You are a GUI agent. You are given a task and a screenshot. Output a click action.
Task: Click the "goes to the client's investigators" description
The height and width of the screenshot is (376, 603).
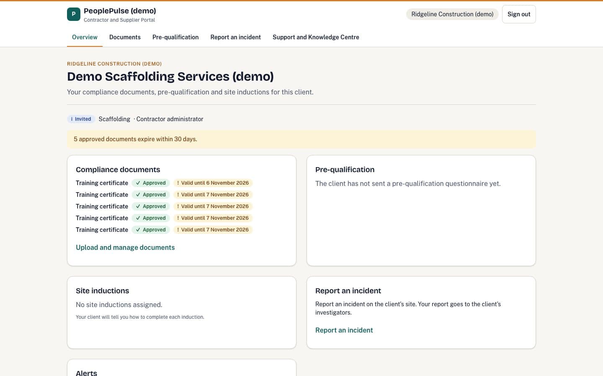pyautogui.click(x=408, y=308)
